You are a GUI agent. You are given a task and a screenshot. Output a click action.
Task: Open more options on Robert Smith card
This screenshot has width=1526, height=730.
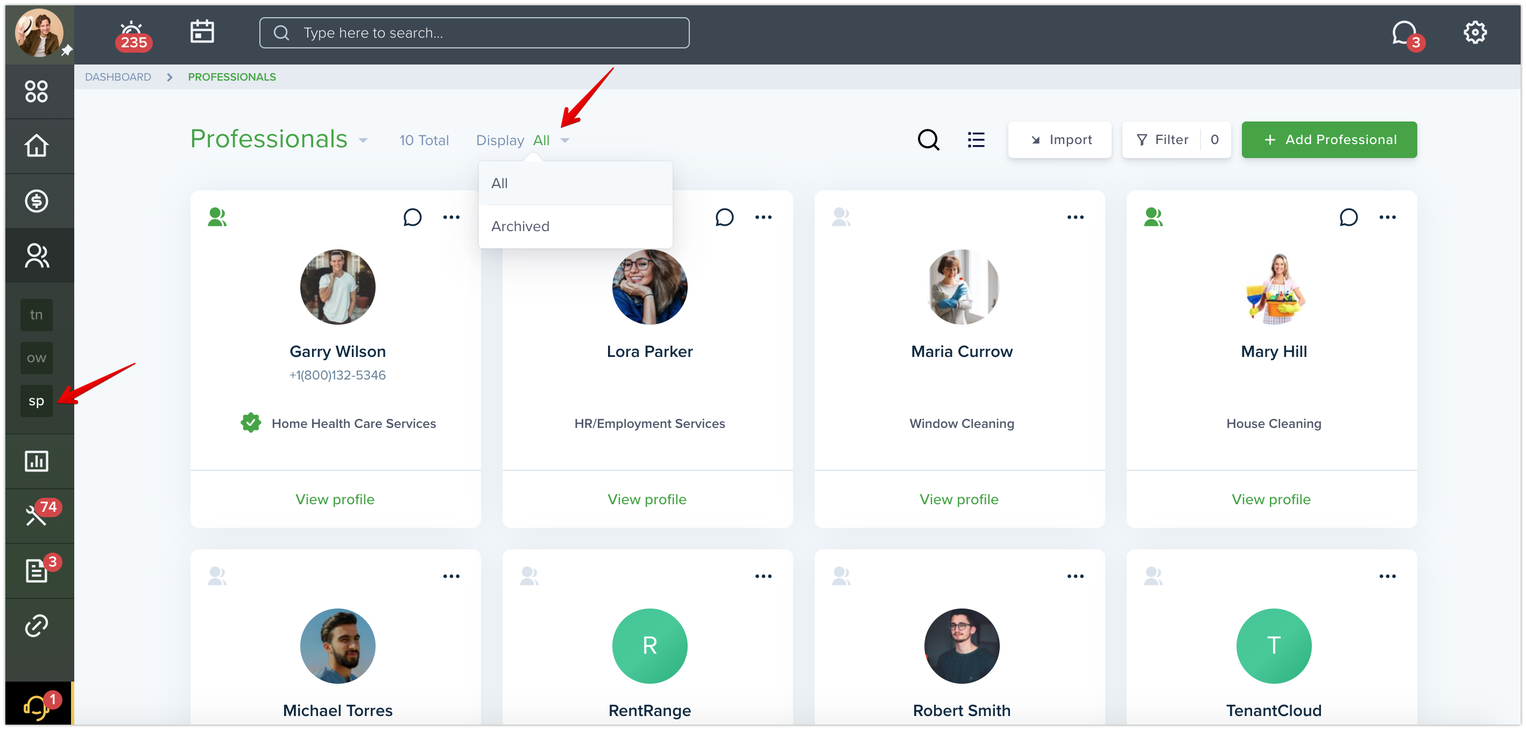pyautogui.click(x=1075, y=576)
